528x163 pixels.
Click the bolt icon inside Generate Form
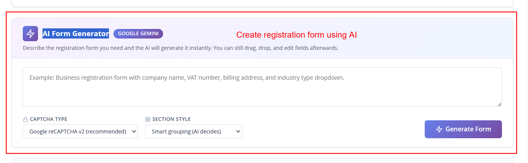tap(439, 129)
